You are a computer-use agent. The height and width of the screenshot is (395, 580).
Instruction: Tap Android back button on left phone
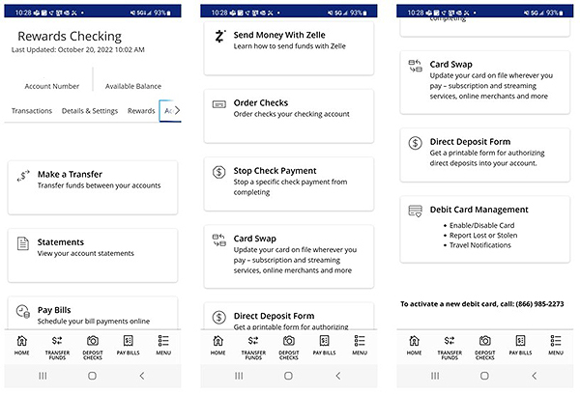pyautogui.click(x=142, y=376)
